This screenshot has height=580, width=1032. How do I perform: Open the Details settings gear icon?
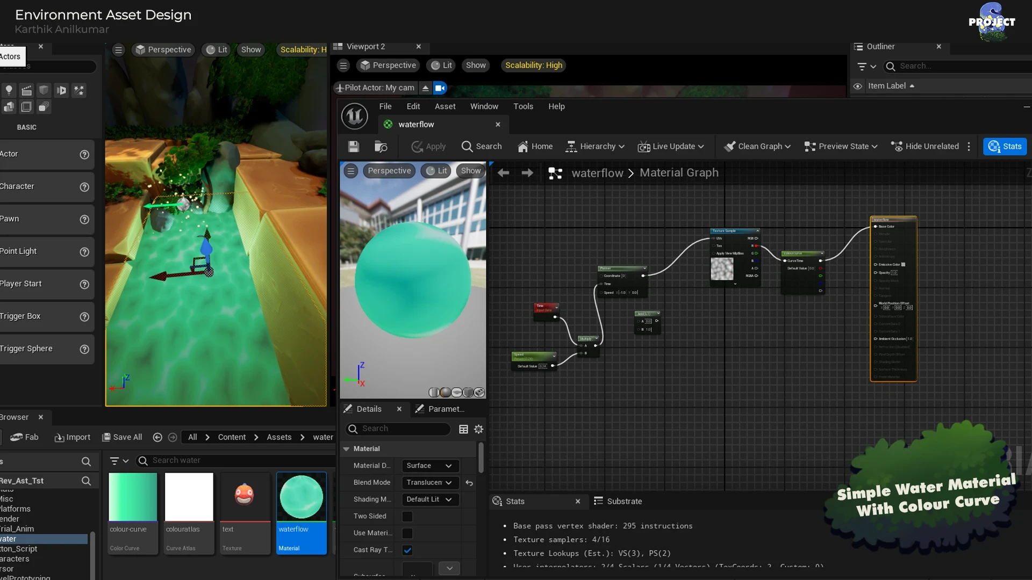coord(478,429)
